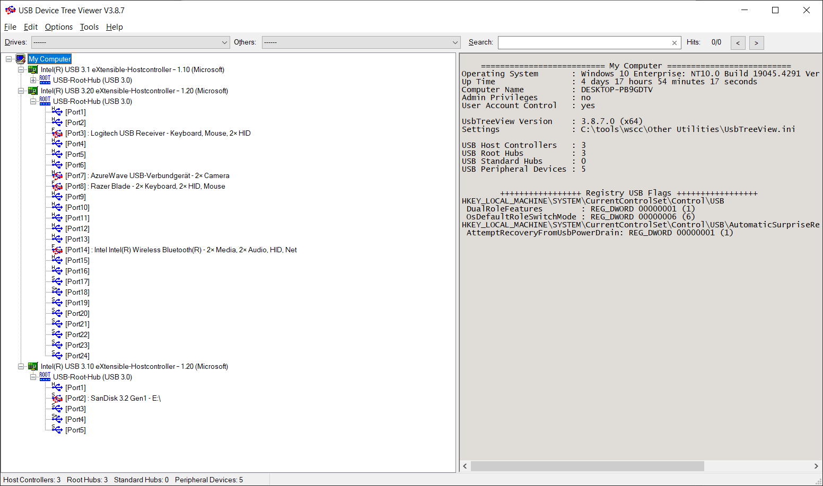Click root hub icon under USB 3.20 controller
The width and height of the screenshot is (823, 486).
pos(45,101)
